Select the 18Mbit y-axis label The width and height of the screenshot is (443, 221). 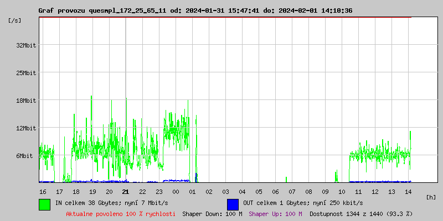(x=26, y=101)
